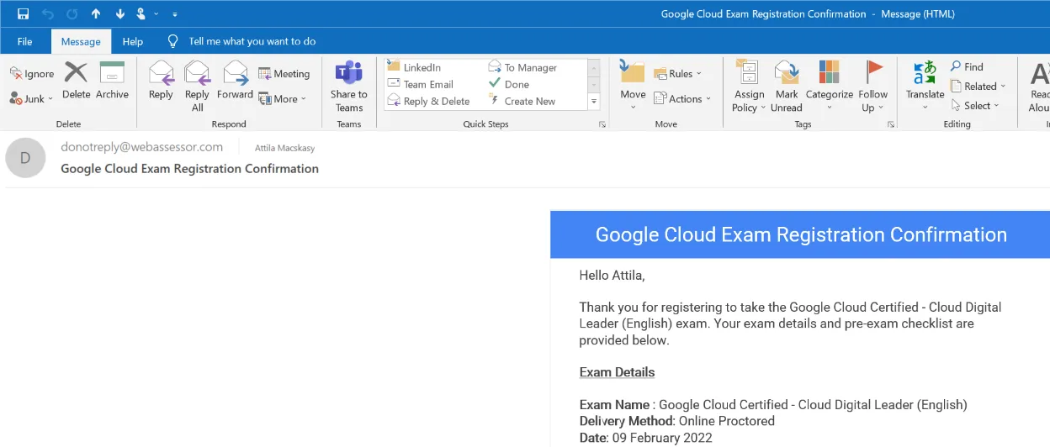This screenshot has height=447, width=1050.
Task: Share the email to Teams
Action: click(348, 86)
